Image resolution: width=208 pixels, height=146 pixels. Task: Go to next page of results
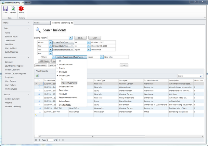tap(59, 140)
